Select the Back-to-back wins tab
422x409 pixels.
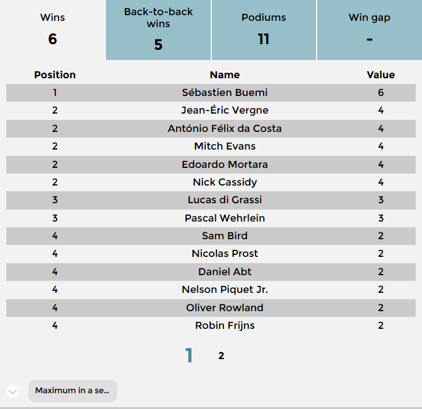(158, 30)
